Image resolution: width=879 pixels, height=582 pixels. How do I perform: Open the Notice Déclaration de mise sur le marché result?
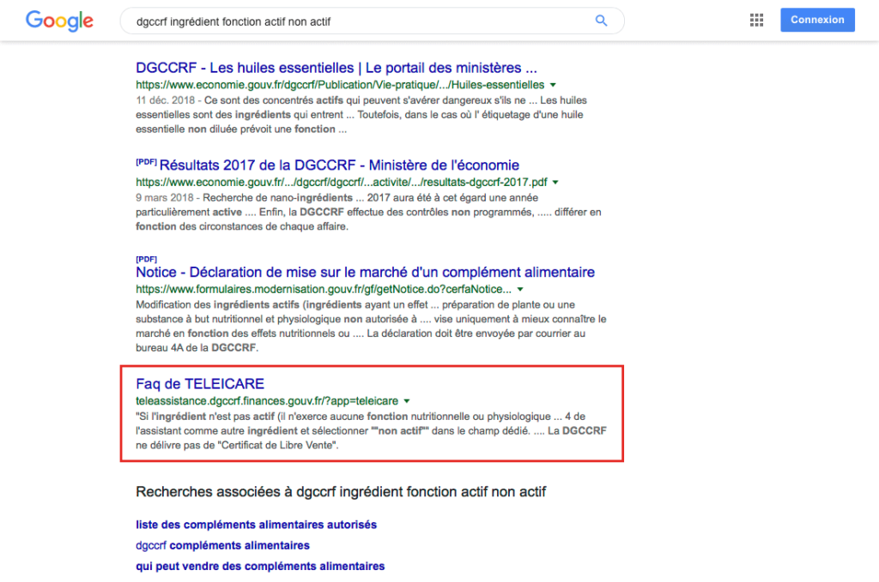pos(365,272)
